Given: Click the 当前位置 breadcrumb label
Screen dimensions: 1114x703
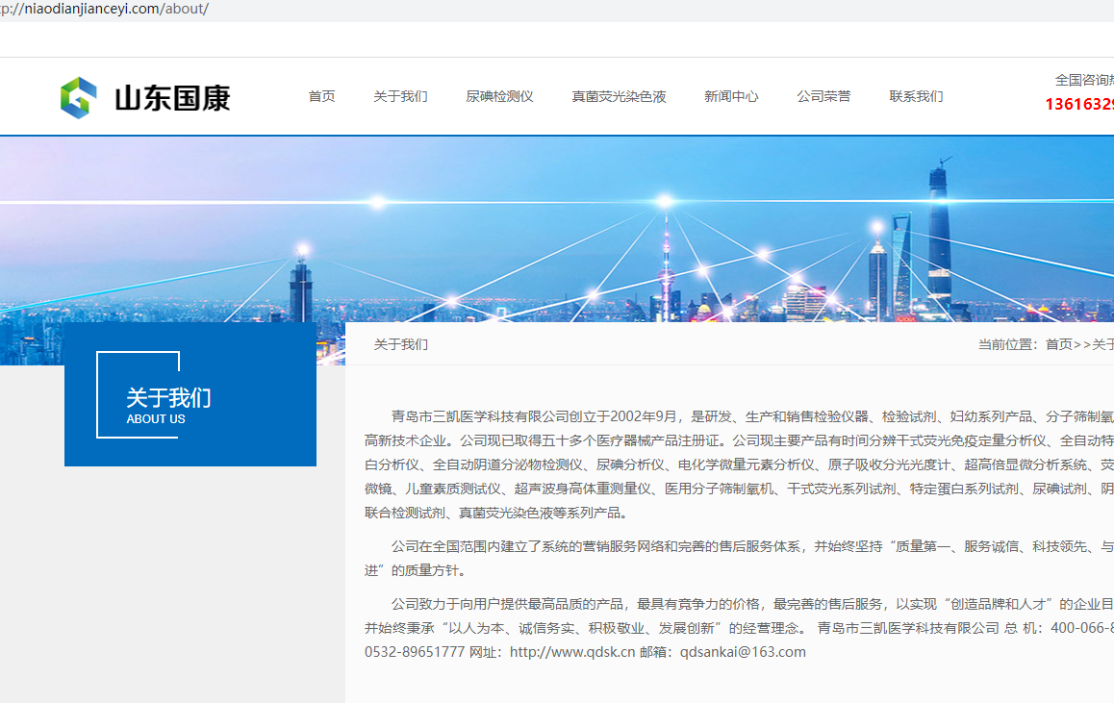Looking at the screenshot, I should pos(1008,344).
